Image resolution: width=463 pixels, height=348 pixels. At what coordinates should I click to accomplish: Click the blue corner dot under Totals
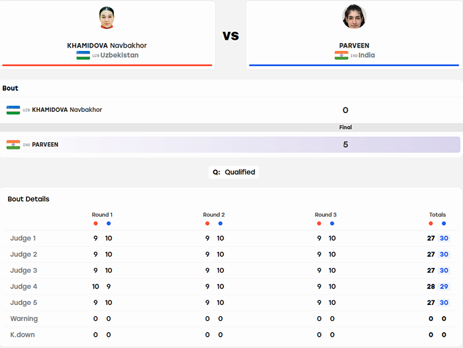[444, 224]
